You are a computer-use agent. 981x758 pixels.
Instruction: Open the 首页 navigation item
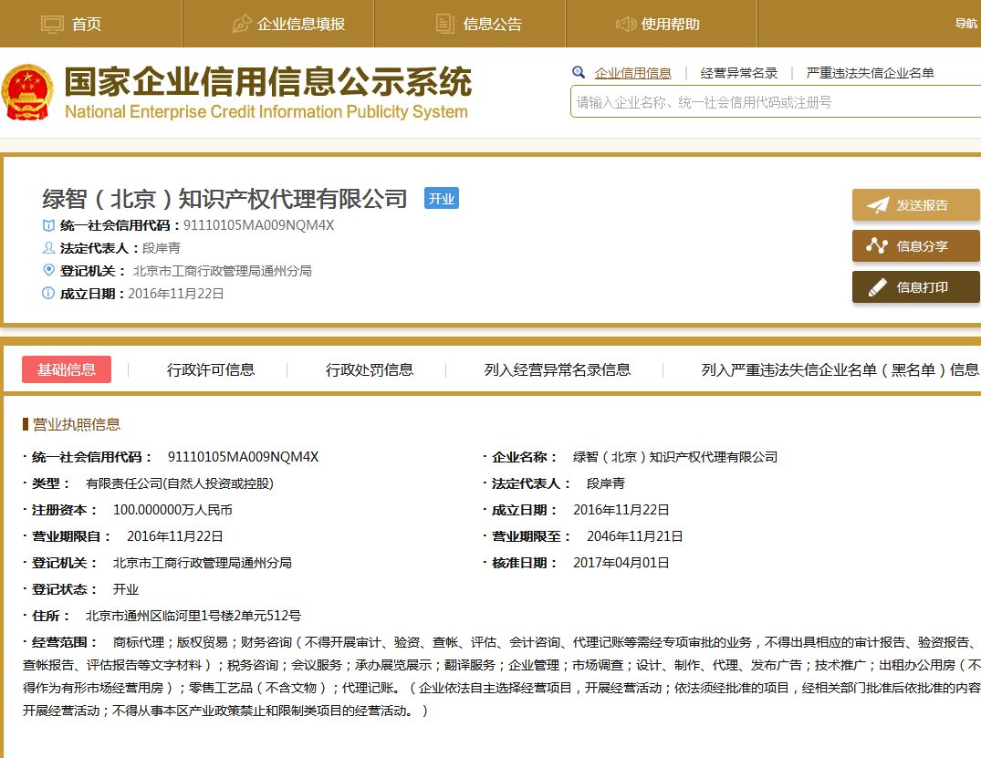click(87, 24)
